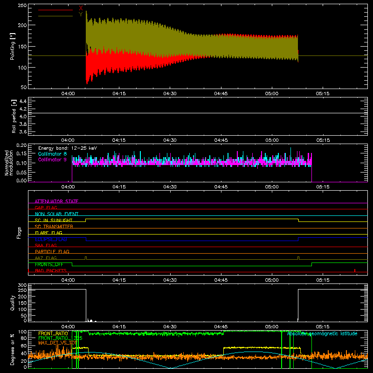Click the green FRONT_RATIO_1225 legend label
This screenshot has width=373, height=373.
[60, 338]
